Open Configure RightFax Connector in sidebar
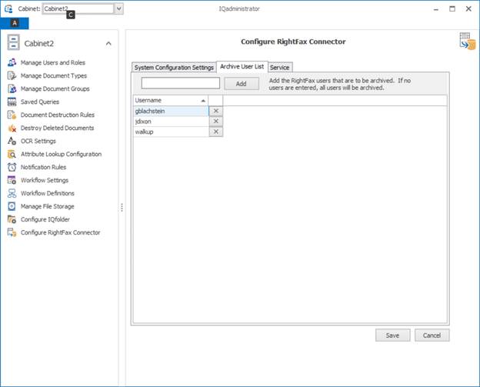The width and height of the screenshot is (480, 387). pos(61,232)
